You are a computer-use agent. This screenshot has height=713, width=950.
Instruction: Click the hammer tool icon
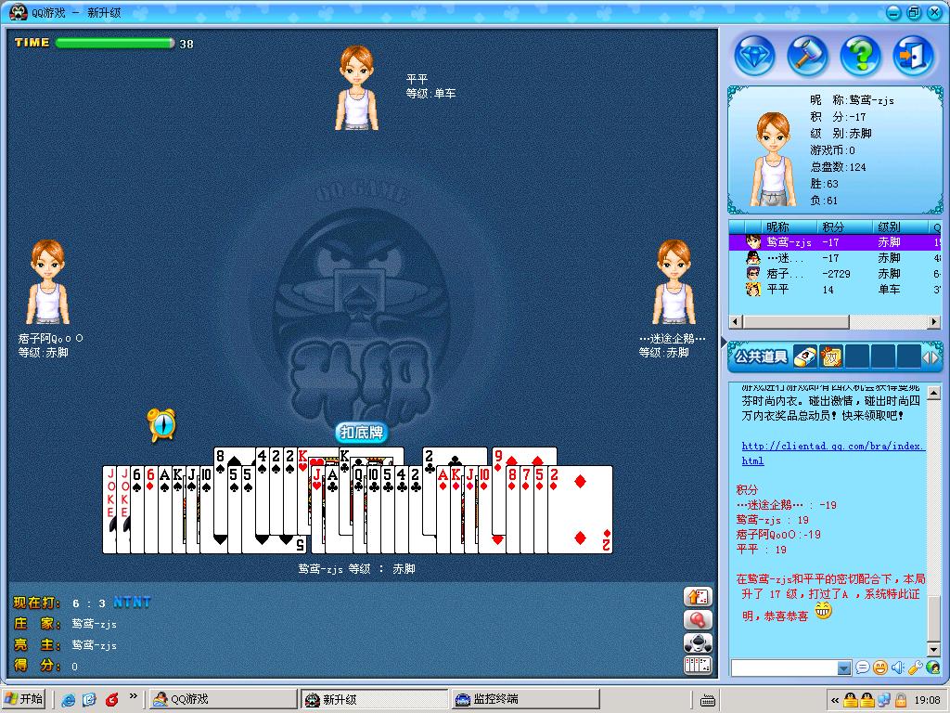tap(807, 56)
